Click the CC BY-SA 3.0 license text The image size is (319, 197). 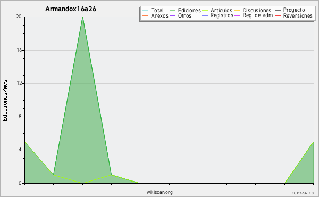click(x=303, y=193)
